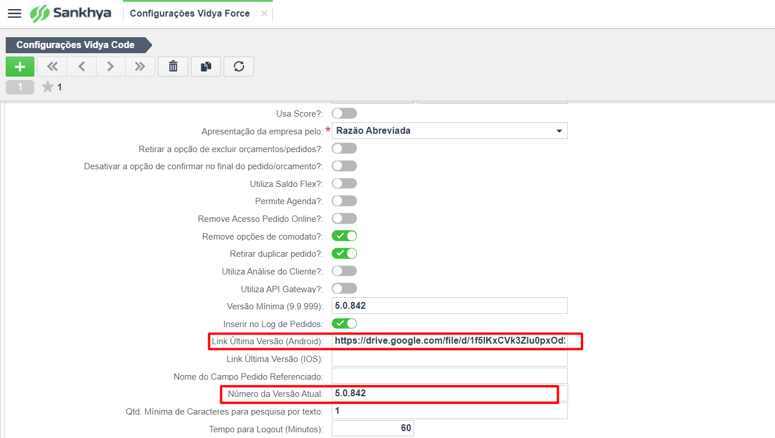Click the Utiliza API Gateway? label
Screen dimensions: 775x438
(282, 289)
